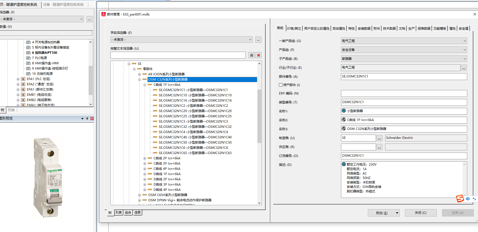This screenshot has height=232, width=478.
Task: Click the globe icon in 名称1 field
Action: [x=344, y=111]
